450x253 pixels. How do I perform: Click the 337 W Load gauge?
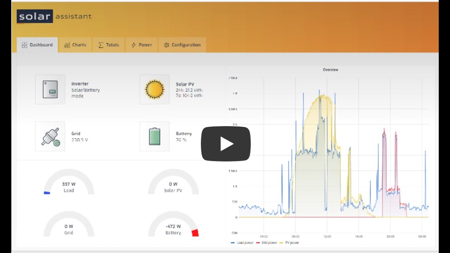coord(69,182)
